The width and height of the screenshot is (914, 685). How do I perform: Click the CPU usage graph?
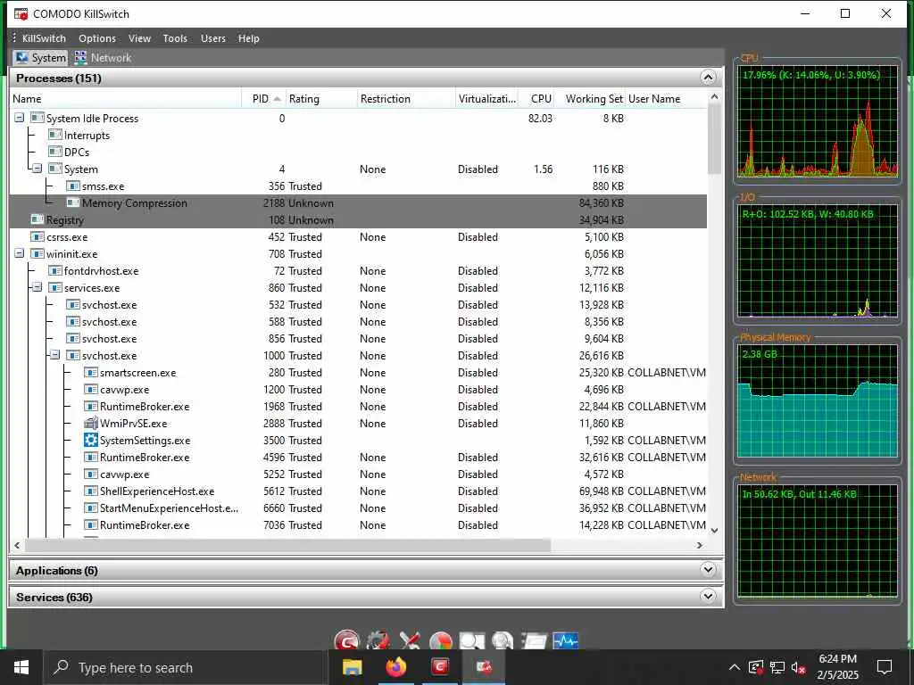click(x=818, y=121)
